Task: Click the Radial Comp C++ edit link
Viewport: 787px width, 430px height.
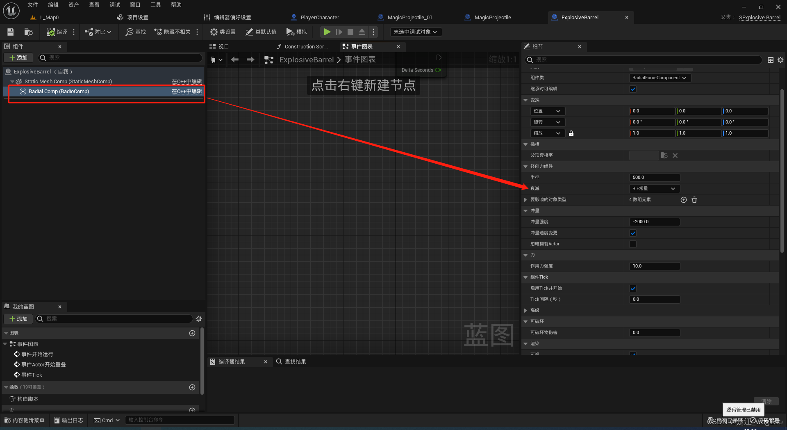Action: click(187, 91)
